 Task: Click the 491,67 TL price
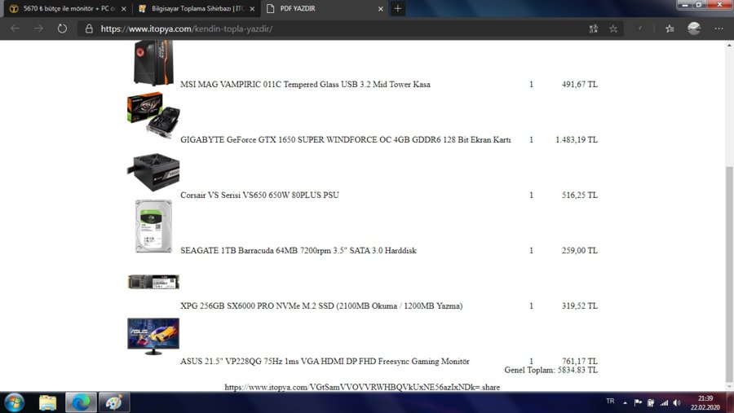coord(580,84)
